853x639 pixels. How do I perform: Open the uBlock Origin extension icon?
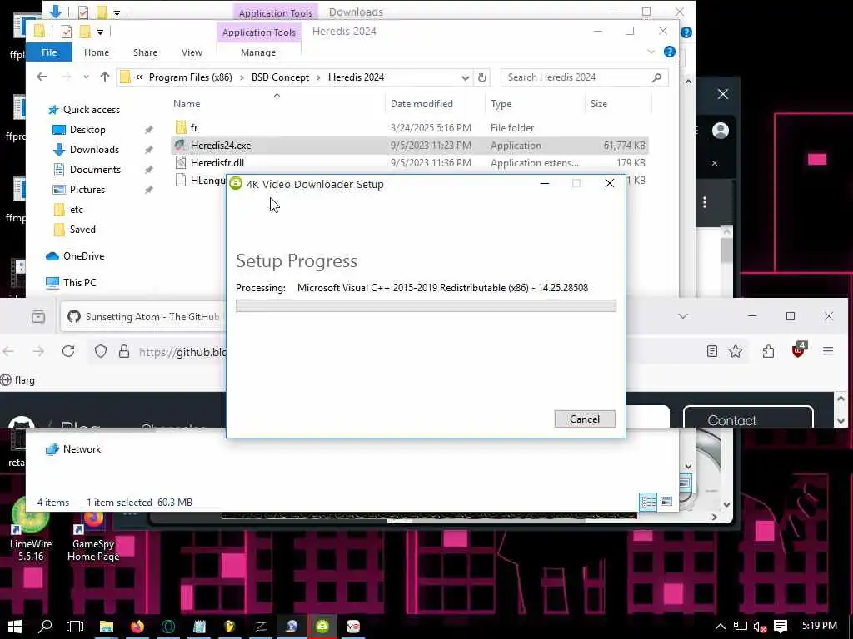798,350
